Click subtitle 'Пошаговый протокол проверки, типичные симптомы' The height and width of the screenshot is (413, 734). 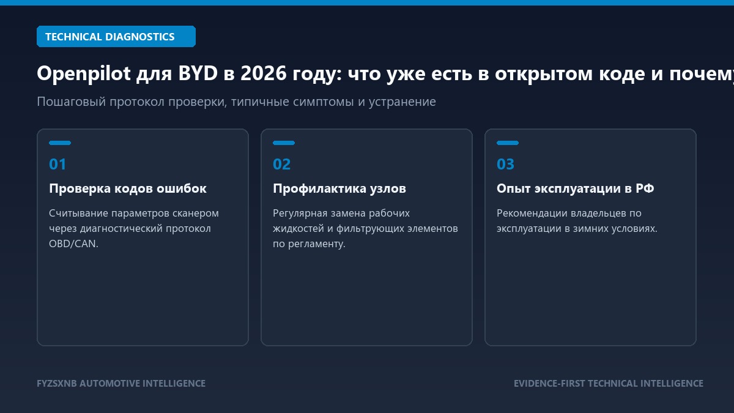click(x=236, y=102)
